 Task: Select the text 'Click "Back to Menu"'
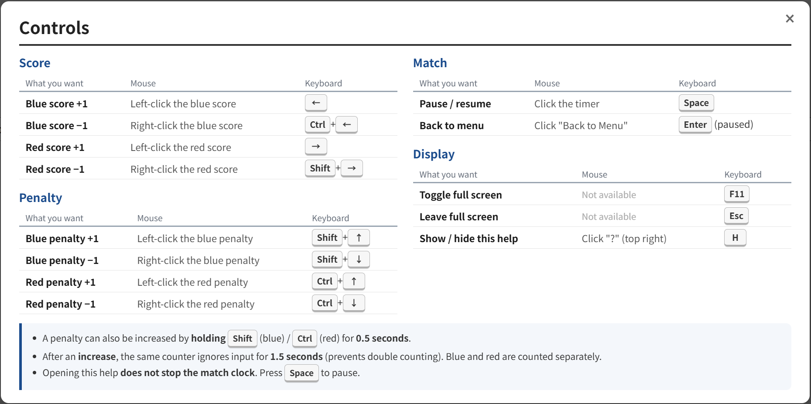pyautogui.click(x=581, y=126)
